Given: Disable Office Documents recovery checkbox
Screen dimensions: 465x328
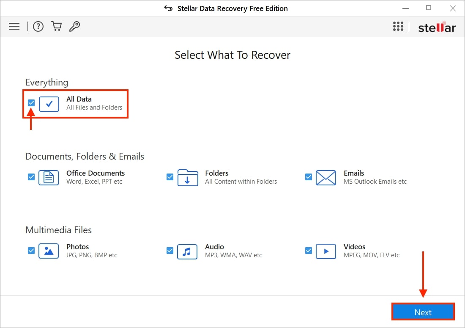Looking at the screenshot, I should coord(31,177).
